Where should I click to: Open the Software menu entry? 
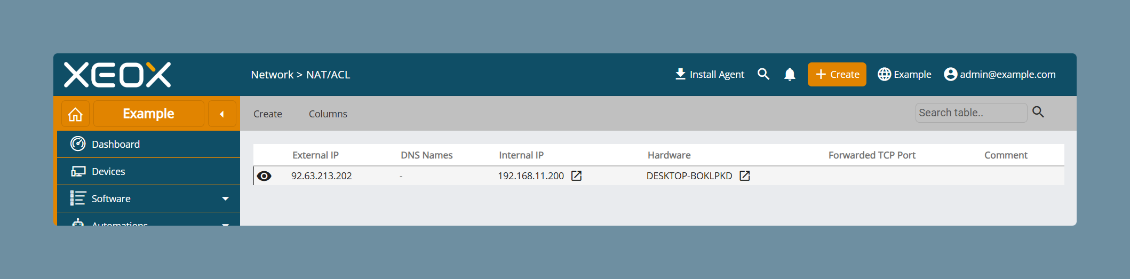[148, 198]
